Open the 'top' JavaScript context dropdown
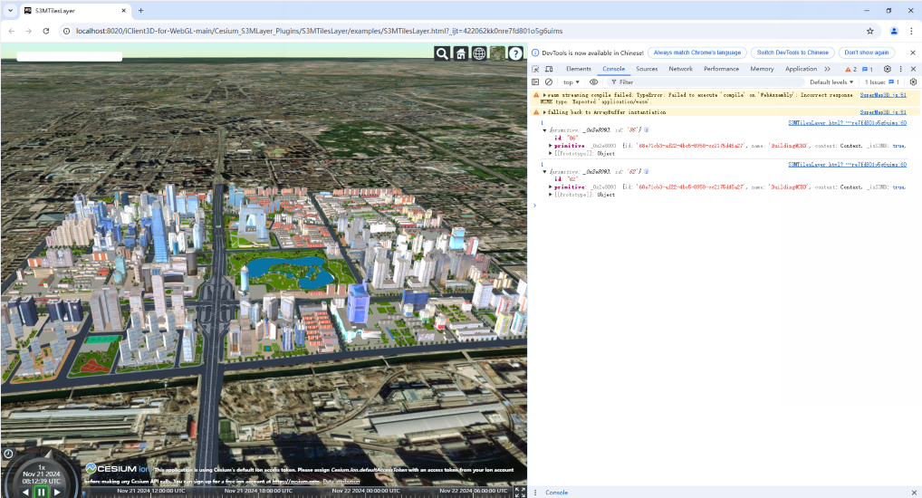 pos(571,82)
